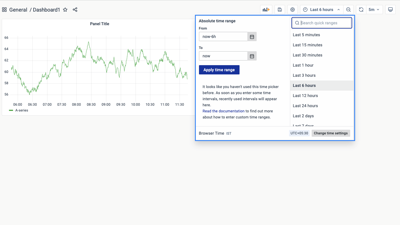Viewport: 400px width, 225px height.
Task: Click Change time settings button
Action: 330,133
